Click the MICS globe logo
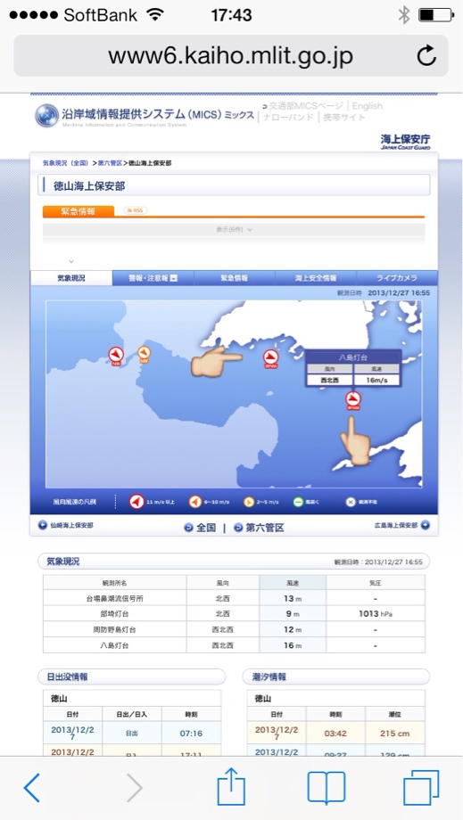The width and height of the screenshot is (463, 820). [x=46, y=116]
